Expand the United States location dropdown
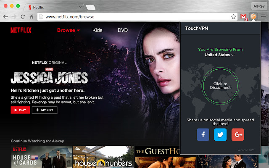 220,55
